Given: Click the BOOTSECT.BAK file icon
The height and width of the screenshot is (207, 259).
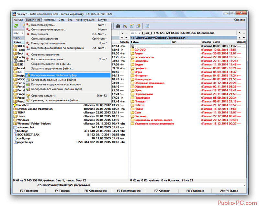Looking at the screenshot, I should pyautogui.click(x=15, y=134).
